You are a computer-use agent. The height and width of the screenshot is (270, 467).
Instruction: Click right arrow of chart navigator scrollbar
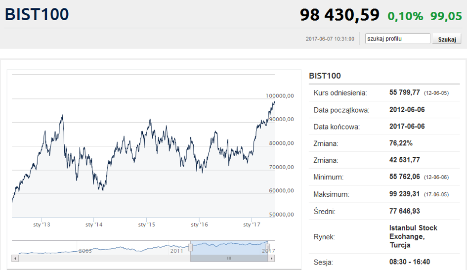click(x=271, y=258)
